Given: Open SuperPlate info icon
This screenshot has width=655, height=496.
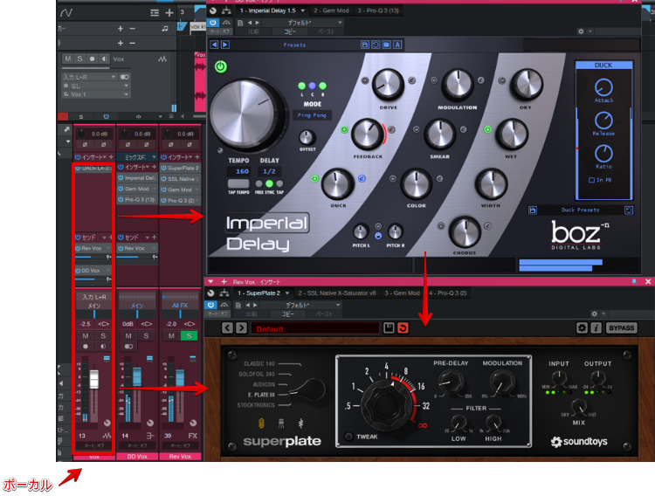Looking at the screenshot, I should (596, 328).
